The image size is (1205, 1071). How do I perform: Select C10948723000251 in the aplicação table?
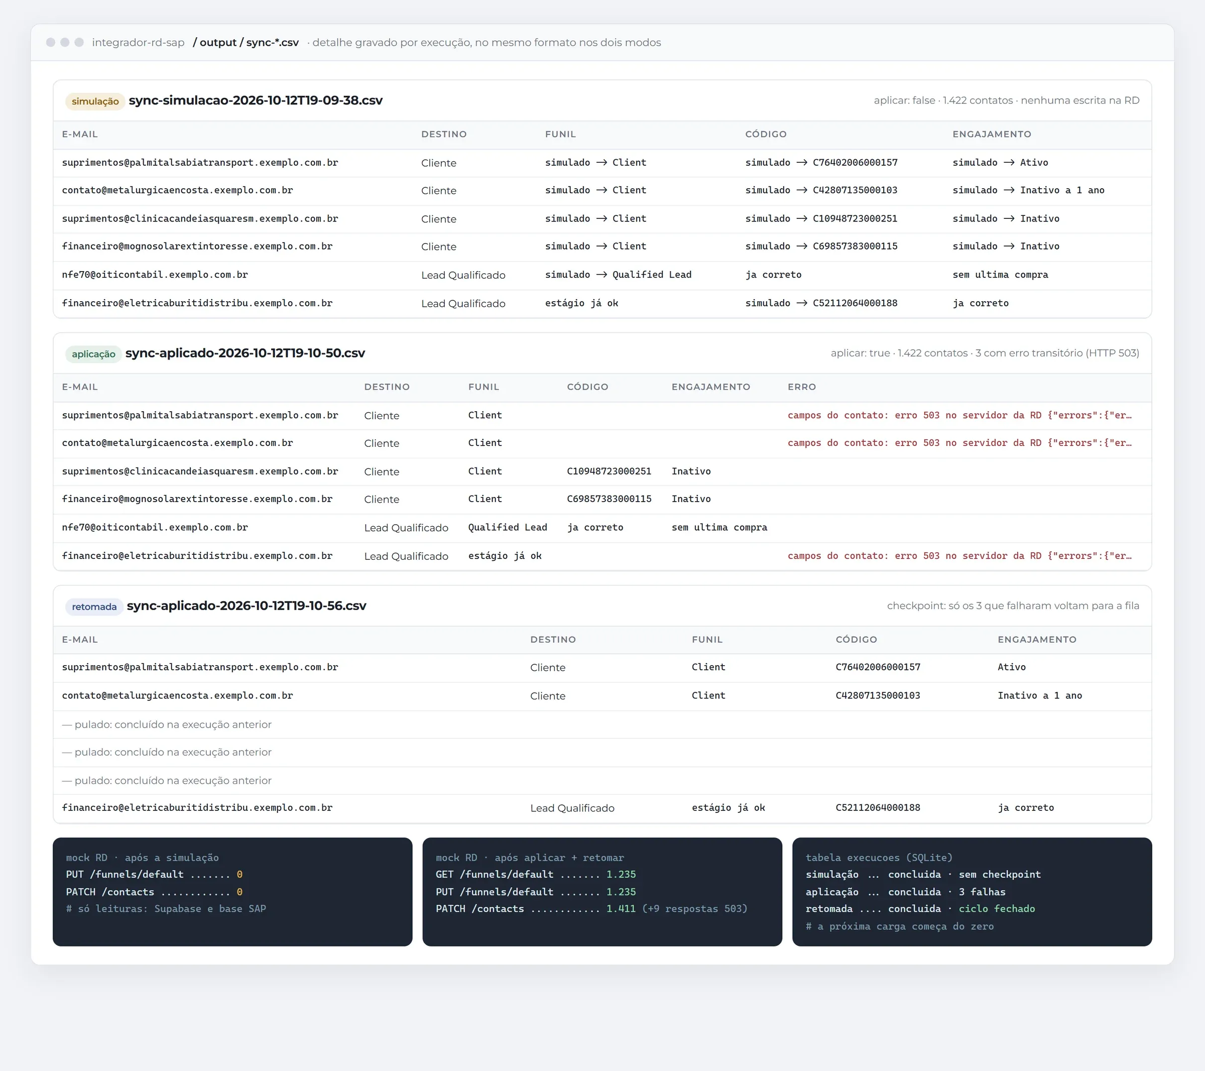pos(609,471)
